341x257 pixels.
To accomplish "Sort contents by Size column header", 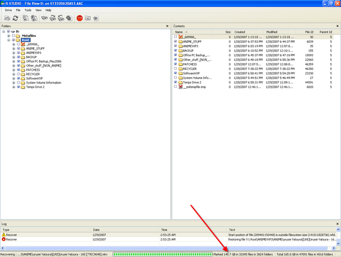I will coord(228,32).
